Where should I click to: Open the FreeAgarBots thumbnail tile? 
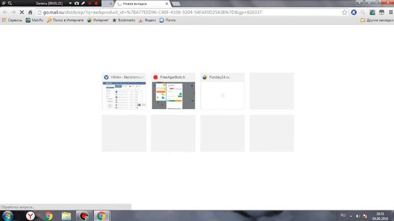coord(174,91)
